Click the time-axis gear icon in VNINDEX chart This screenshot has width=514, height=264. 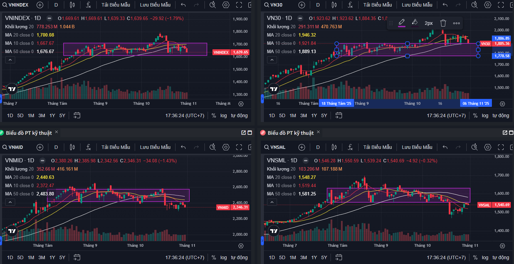[x=241, y=104]
